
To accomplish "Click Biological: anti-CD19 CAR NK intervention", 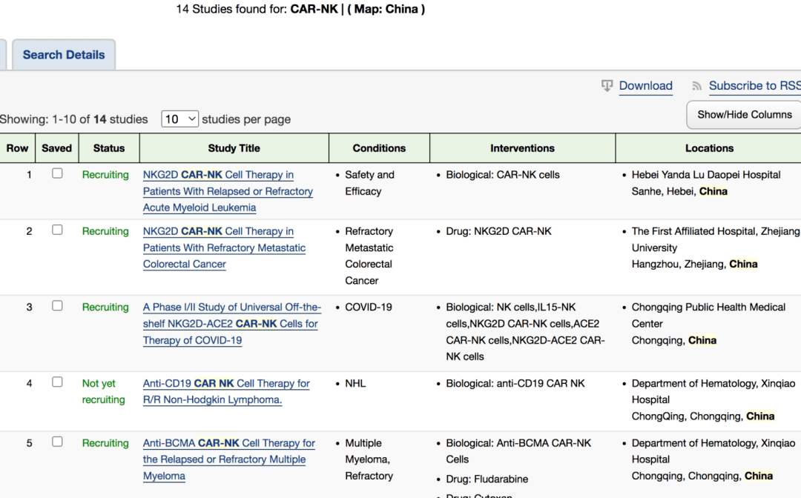I will click(515, 383).
